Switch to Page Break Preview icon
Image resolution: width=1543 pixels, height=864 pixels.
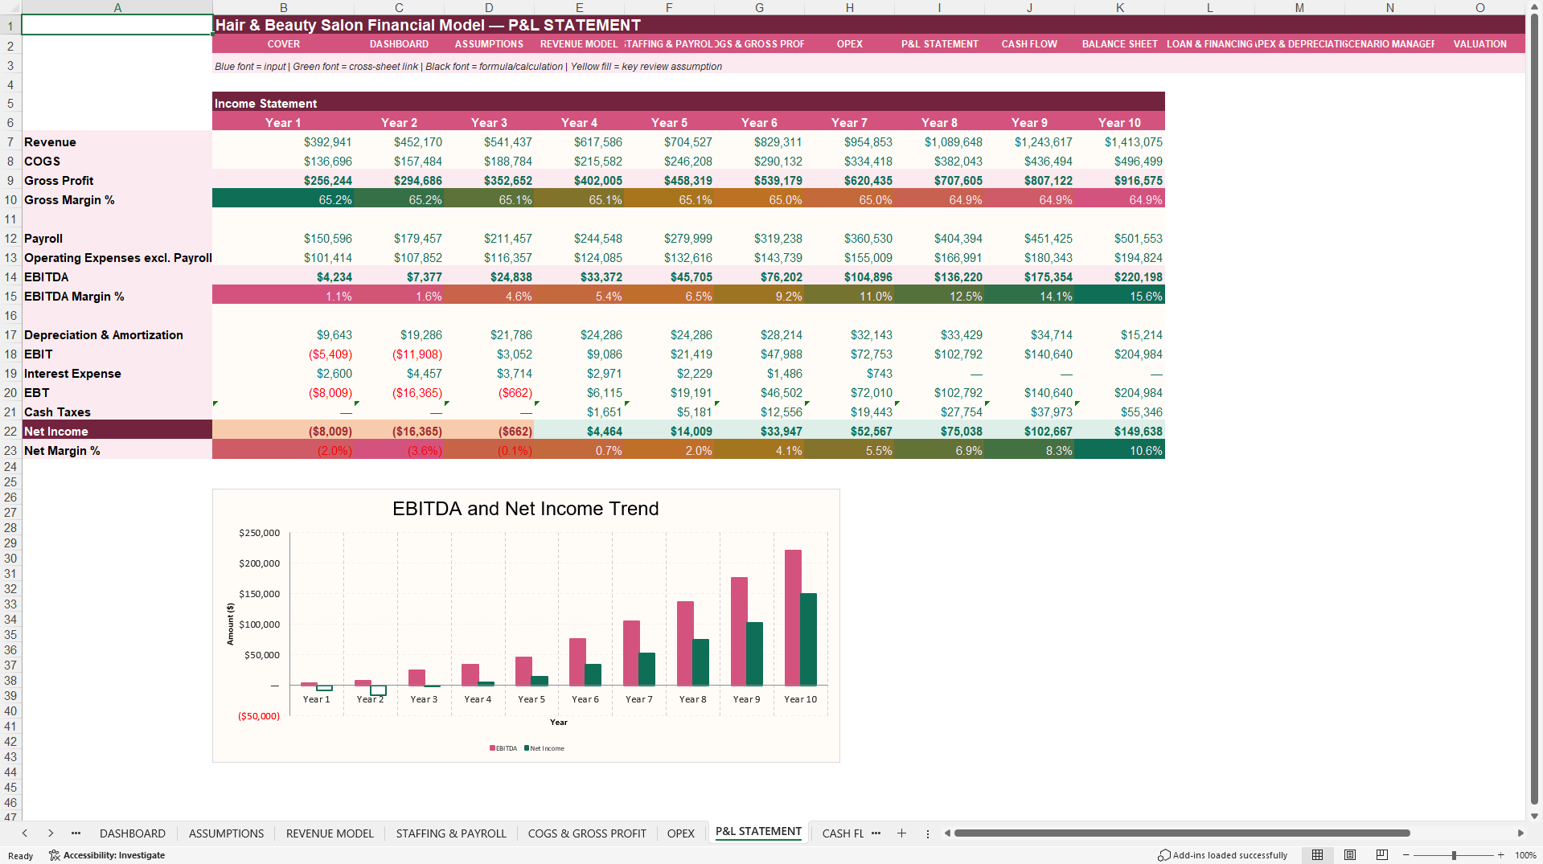pyautogui.click(x=1382, y=855)
